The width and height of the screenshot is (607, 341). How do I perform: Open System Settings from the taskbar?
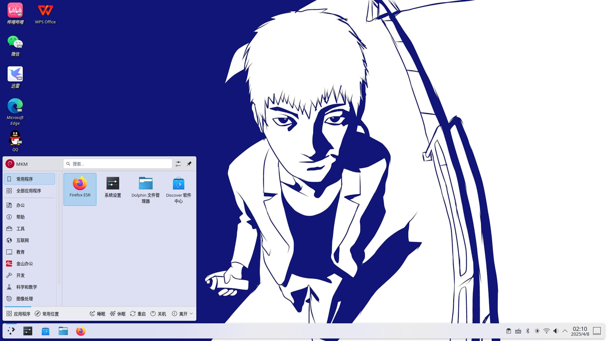(x=28, y=331)
